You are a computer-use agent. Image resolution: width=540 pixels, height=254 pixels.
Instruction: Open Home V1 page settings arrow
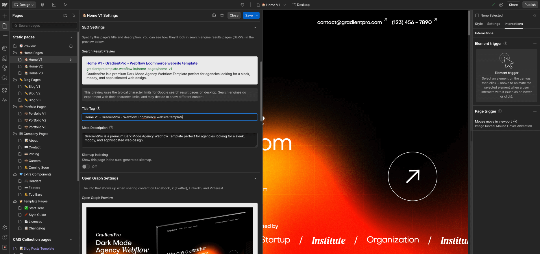(71, 60)
